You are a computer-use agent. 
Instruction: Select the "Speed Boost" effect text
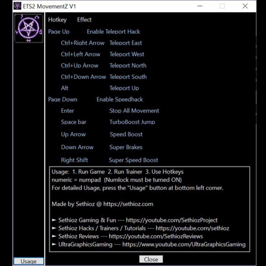click(x=126, y=134)
